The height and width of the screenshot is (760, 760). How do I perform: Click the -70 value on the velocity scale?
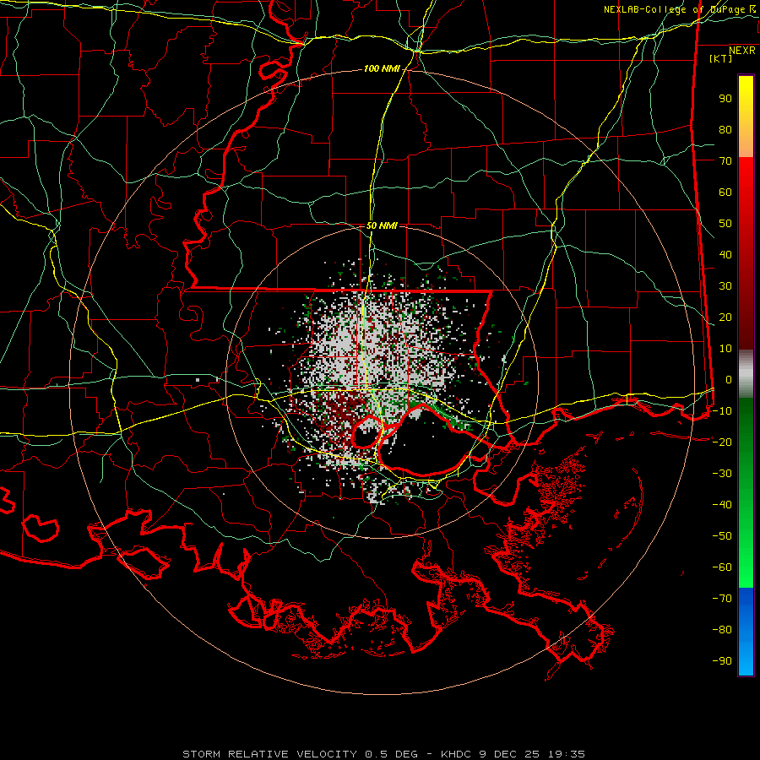coord(722,599)
